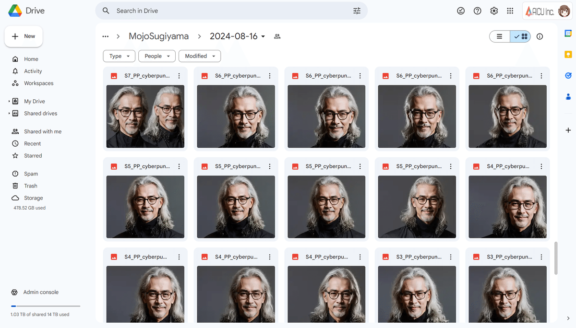Navigate to MojoSugiyama breadcrumb folder
Image resolution: width=576 pixels, height=328 pixels.
[x=158, y=36]
